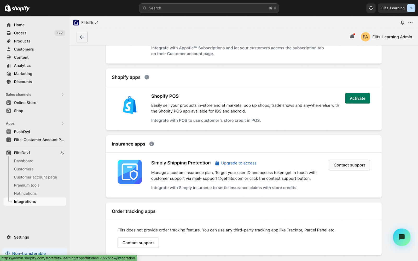This screenshot has height=261, width=418.
Task: Click the Settings gear icon
Action: pos(9,237)
